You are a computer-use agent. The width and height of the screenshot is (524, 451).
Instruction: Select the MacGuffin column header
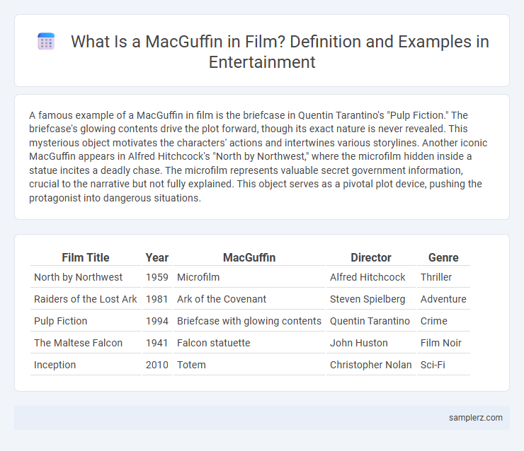click(x=249, y=257)
